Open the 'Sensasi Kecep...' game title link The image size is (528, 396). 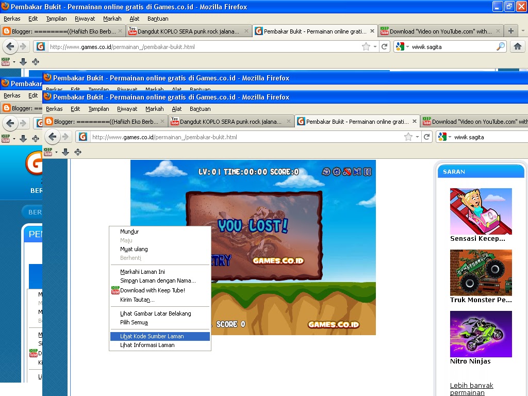(x=477, y=238)
